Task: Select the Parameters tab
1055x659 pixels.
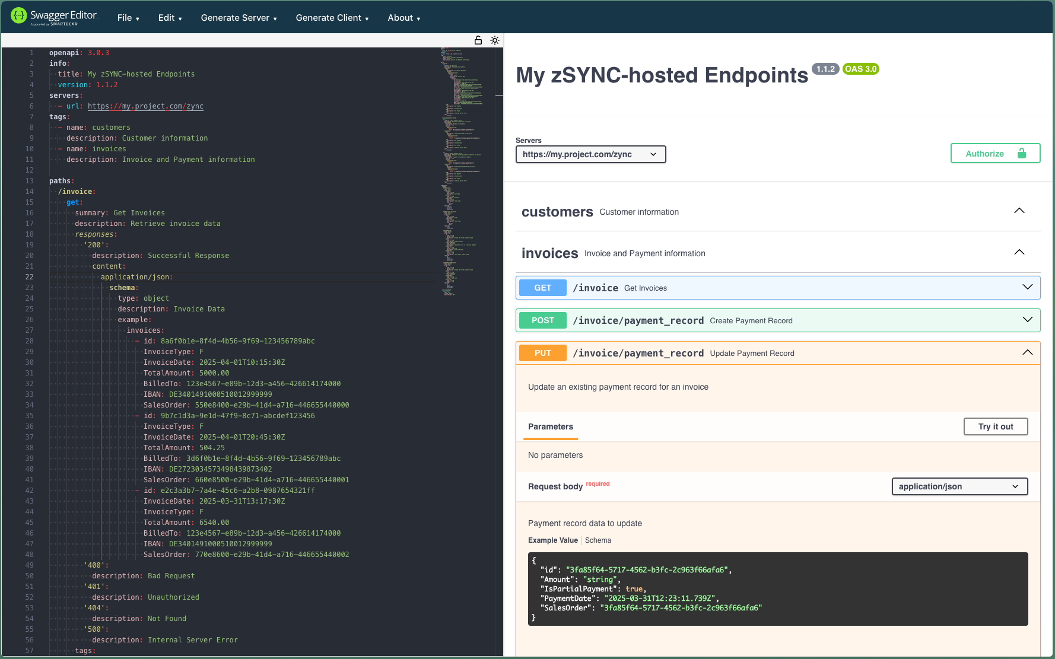Action: [551, 426]
